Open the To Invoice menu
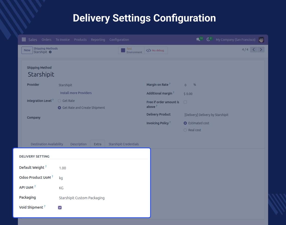 click(x=63, y=40)
